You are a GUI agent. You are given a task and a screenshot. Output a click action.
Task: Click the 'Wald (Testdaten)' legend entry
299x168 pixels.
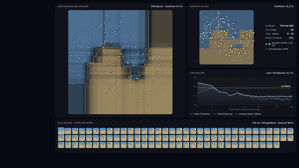click(x=200, y=114)
